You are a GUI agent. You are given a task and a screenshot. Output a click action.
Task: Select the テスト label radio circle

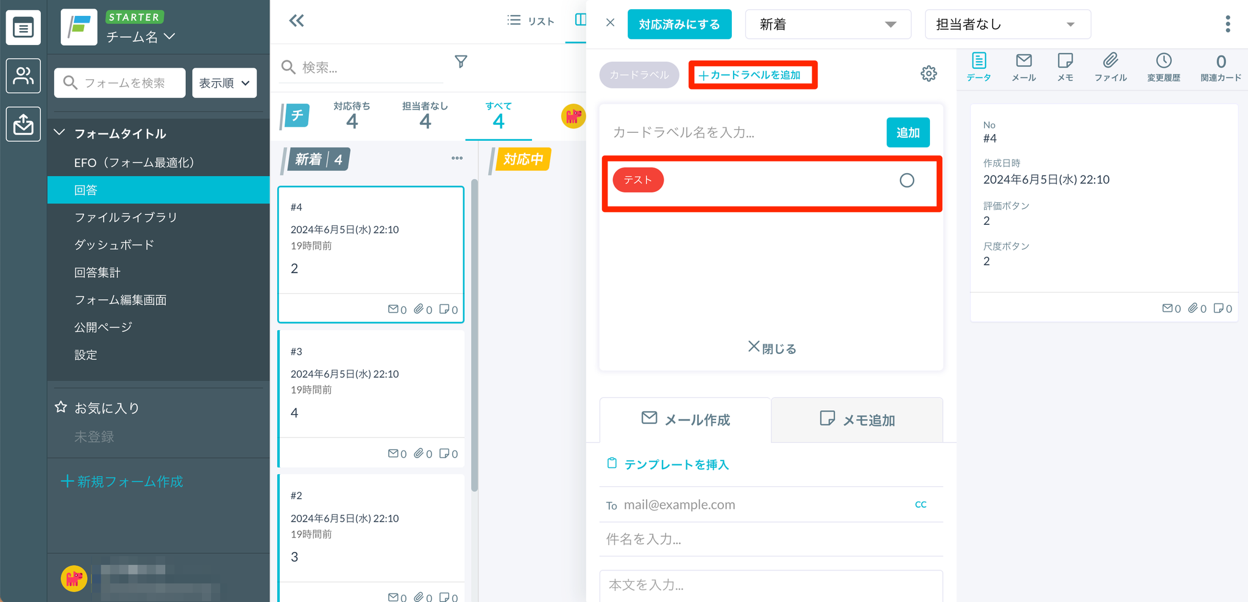pyautogui.click(x=907, y=180)
